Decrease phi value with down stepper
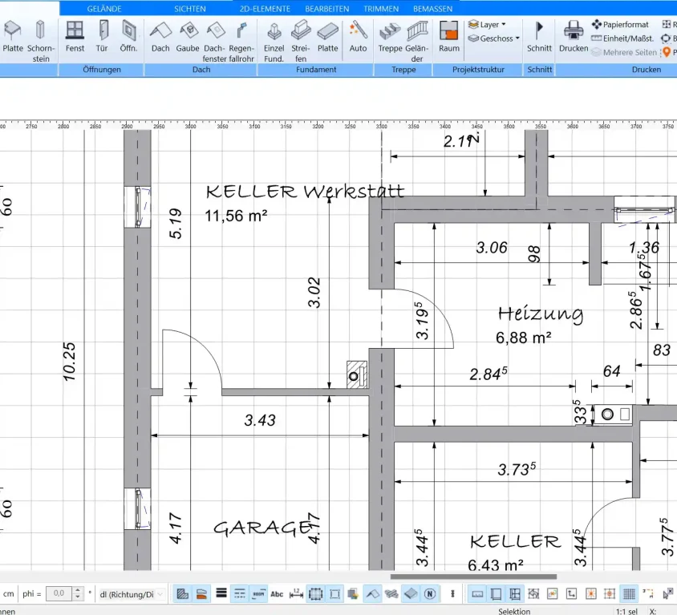 pyautogui.click(x=78, y=597)
